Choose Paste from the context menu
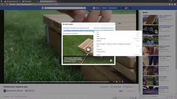The image size is (177, 99). (x=118, y=36)
